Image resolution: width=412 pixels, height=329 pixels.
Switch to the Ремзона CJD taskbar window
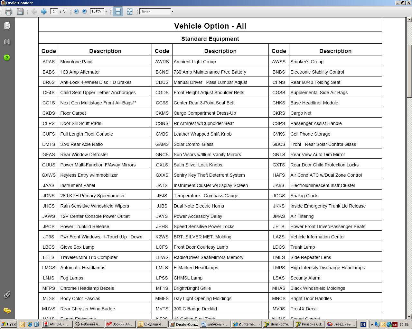(309, 324)
